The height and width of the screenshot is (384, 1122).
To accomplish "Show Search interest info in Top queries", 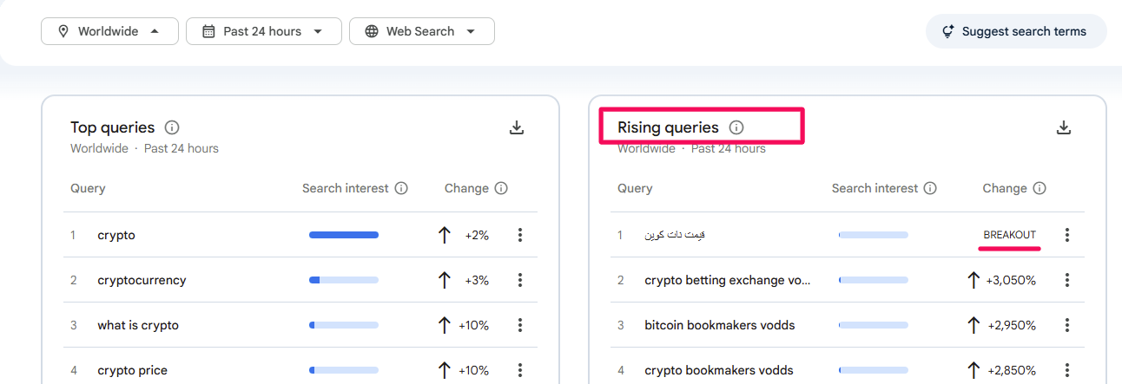I will 401,189.
